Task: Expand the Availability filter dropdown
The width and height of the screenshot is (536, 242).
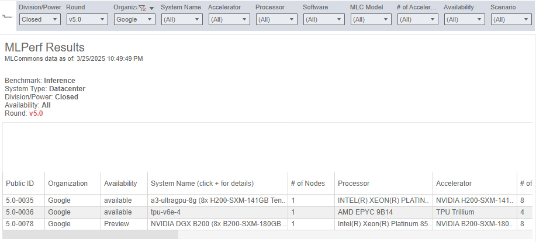Action: 465,19
